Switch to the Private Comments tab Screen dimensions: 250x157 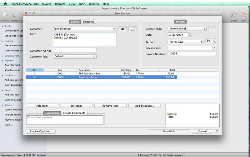[x=74, y=113]
